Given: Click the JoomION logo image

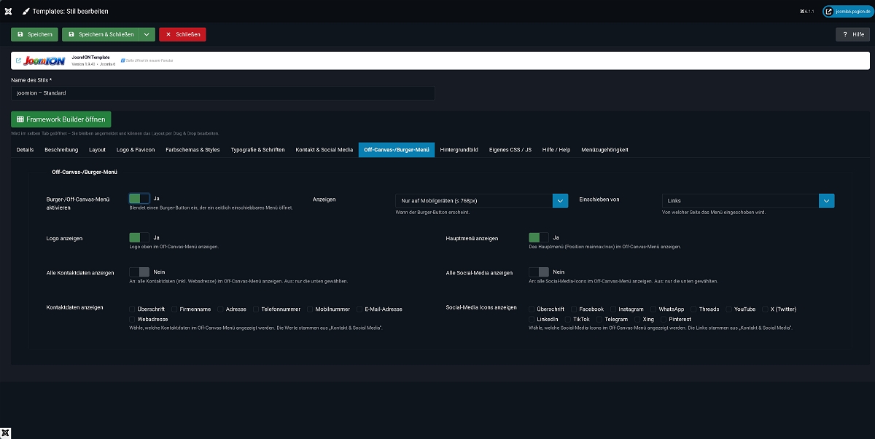Looking at the screenshot, I should [44, 60].
